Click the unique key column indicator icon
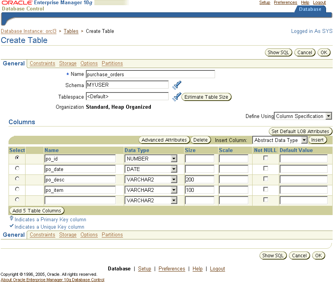 click(12, 227)
